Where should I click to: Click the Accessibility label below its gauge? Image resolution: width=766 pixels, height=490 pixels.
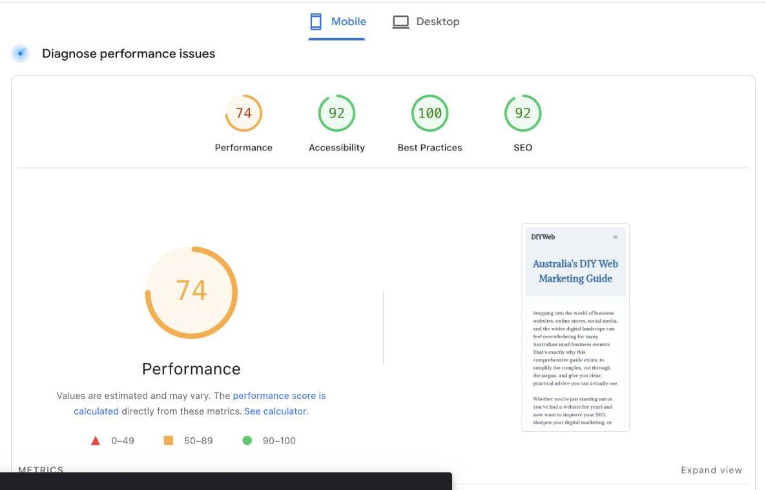336,147
